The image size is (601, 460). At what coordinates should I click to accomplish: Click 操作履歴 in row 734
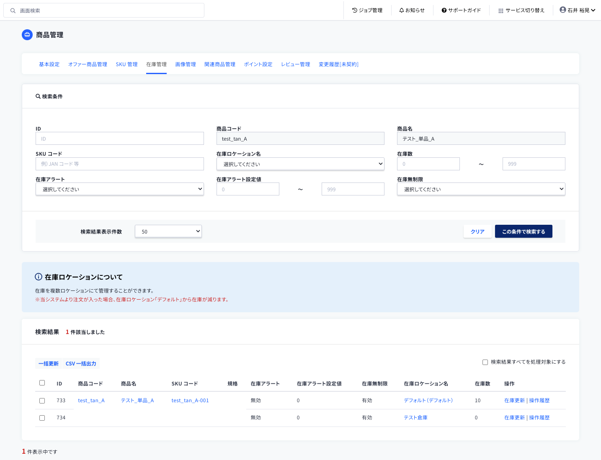(x=539, y=418)
